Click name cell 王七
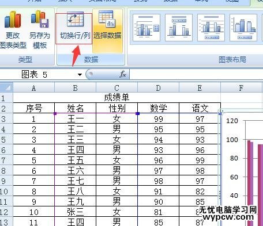This screenshot has width=263, height=226. (x=75, y=181)
